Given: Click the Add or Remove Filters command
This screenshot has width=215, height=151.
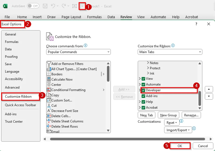Looking at the screenshot, I should [x=76, y=64].
